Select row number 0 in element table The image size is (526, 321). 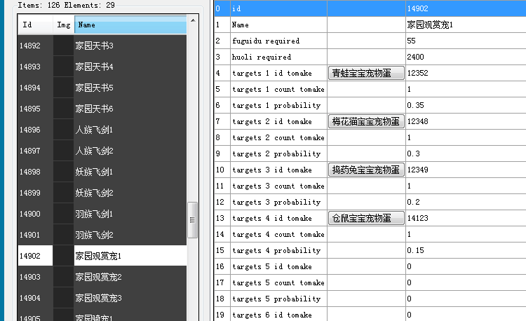(x=222, y=8)
